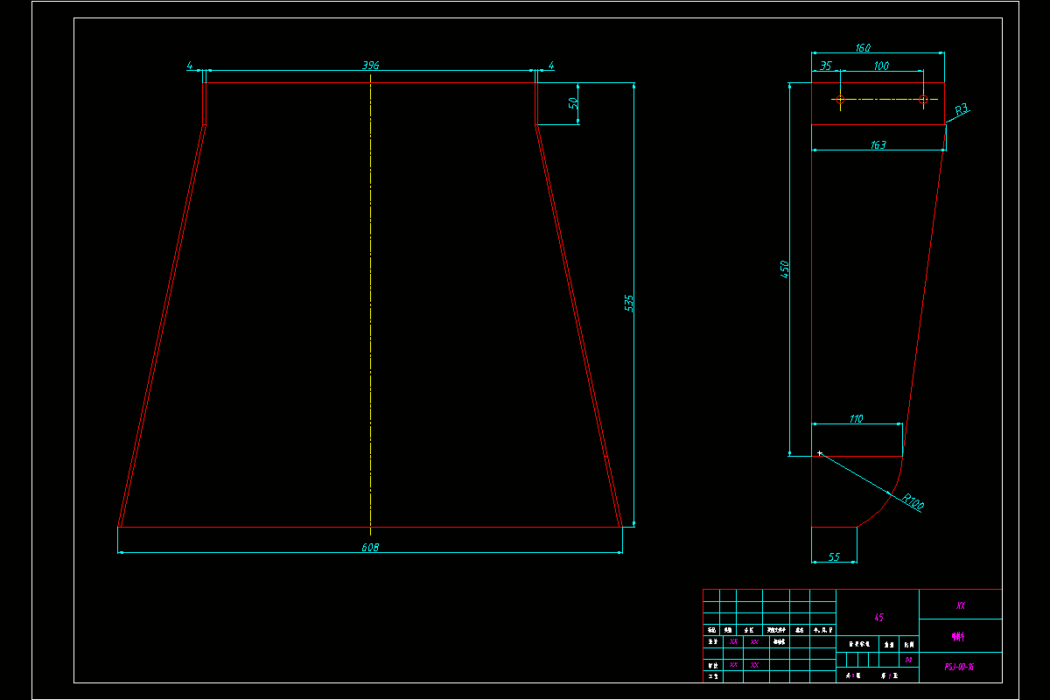The image size is (1050, 700).
Task: Select the center mark of the R100 arc
Action: pos(820,453)
